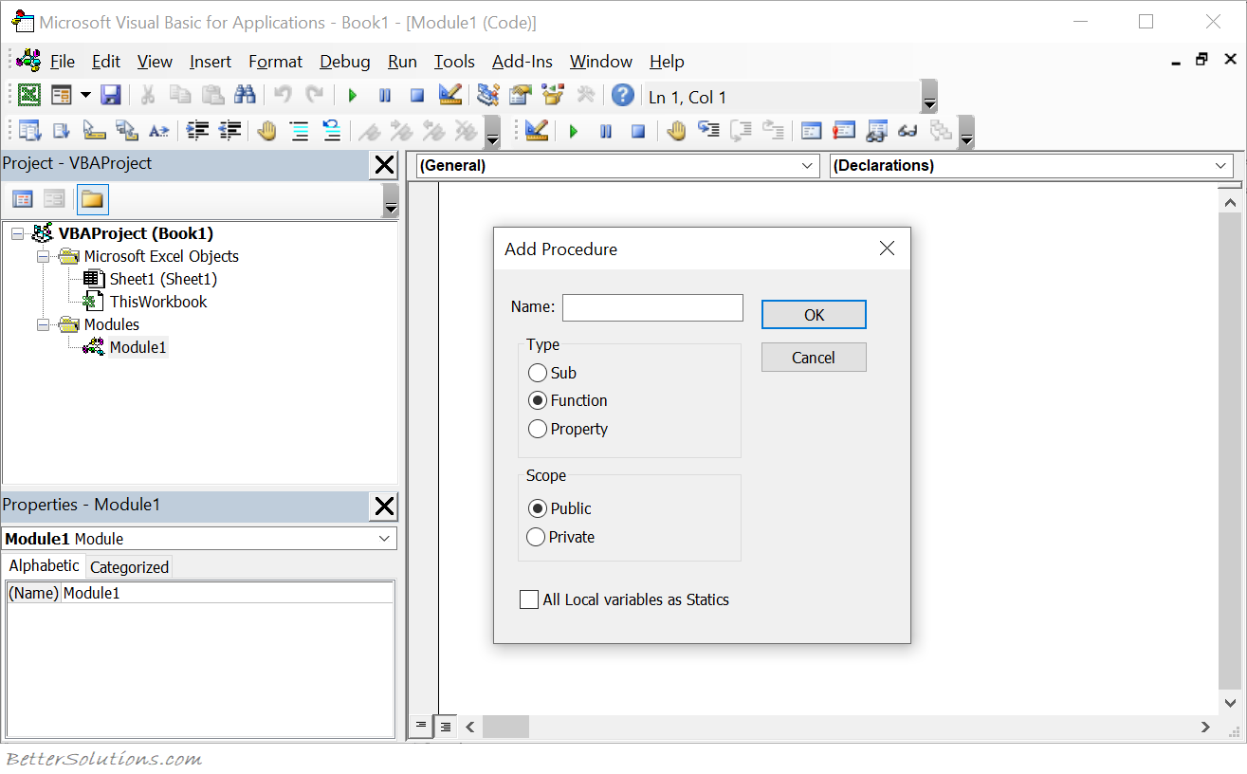Select the Sub type radio button
The image size is (1247, 774).
click(x=538, y=373)
